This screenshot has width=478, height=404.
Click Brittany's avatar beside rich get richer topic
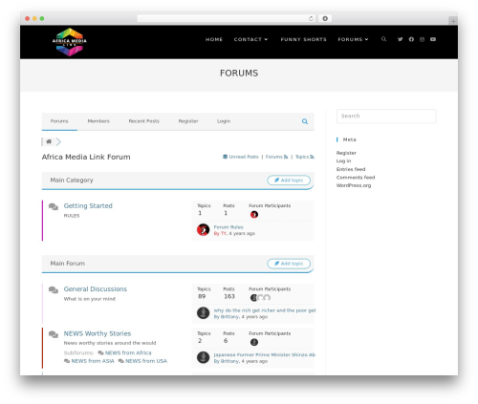pos(203,313)
